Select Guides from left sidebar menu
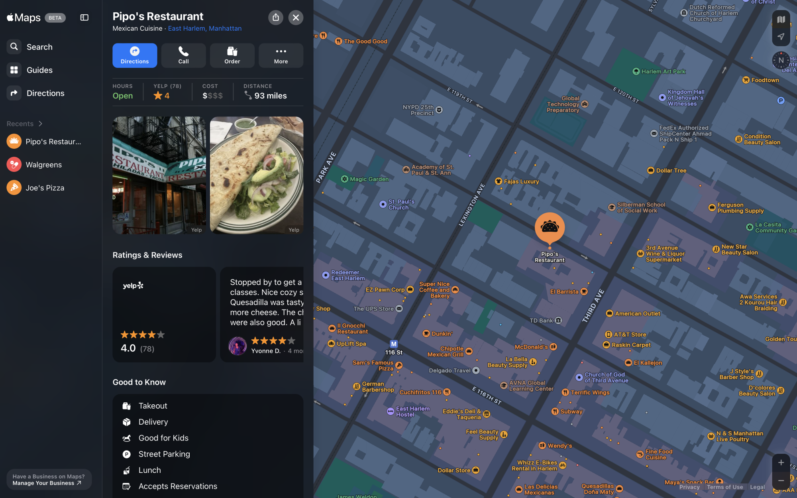797x498 pixels. pyautogui.click(x=39, y=70)
